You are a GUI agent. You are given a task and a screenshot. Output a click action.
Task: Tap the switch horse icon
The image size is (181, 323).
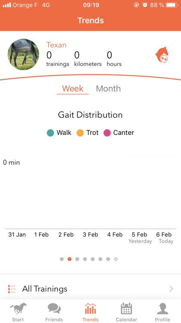162,55
